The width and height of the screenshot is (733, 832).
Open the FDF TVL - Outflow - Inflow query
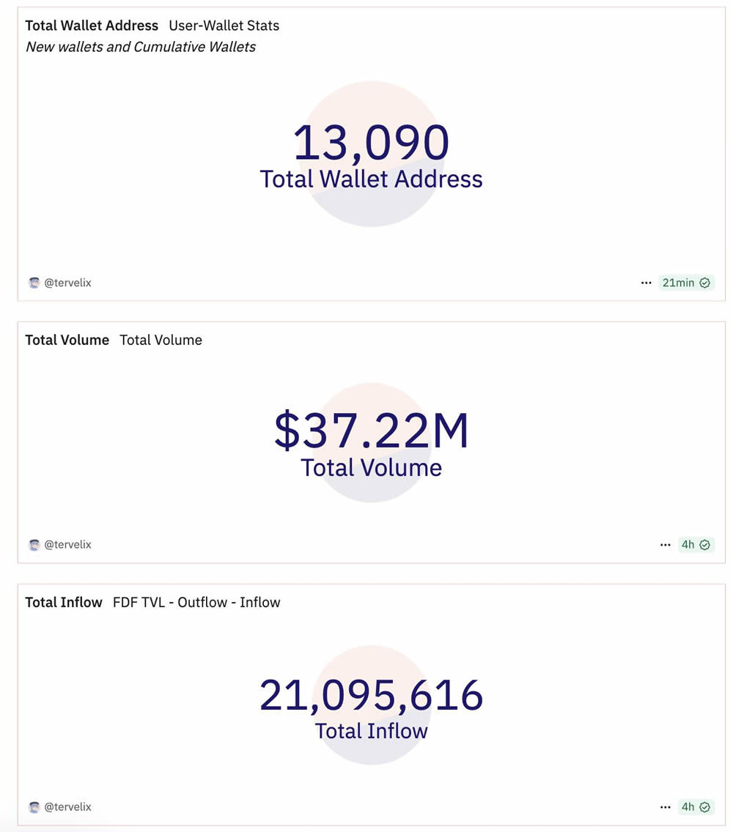click(196, 603)
